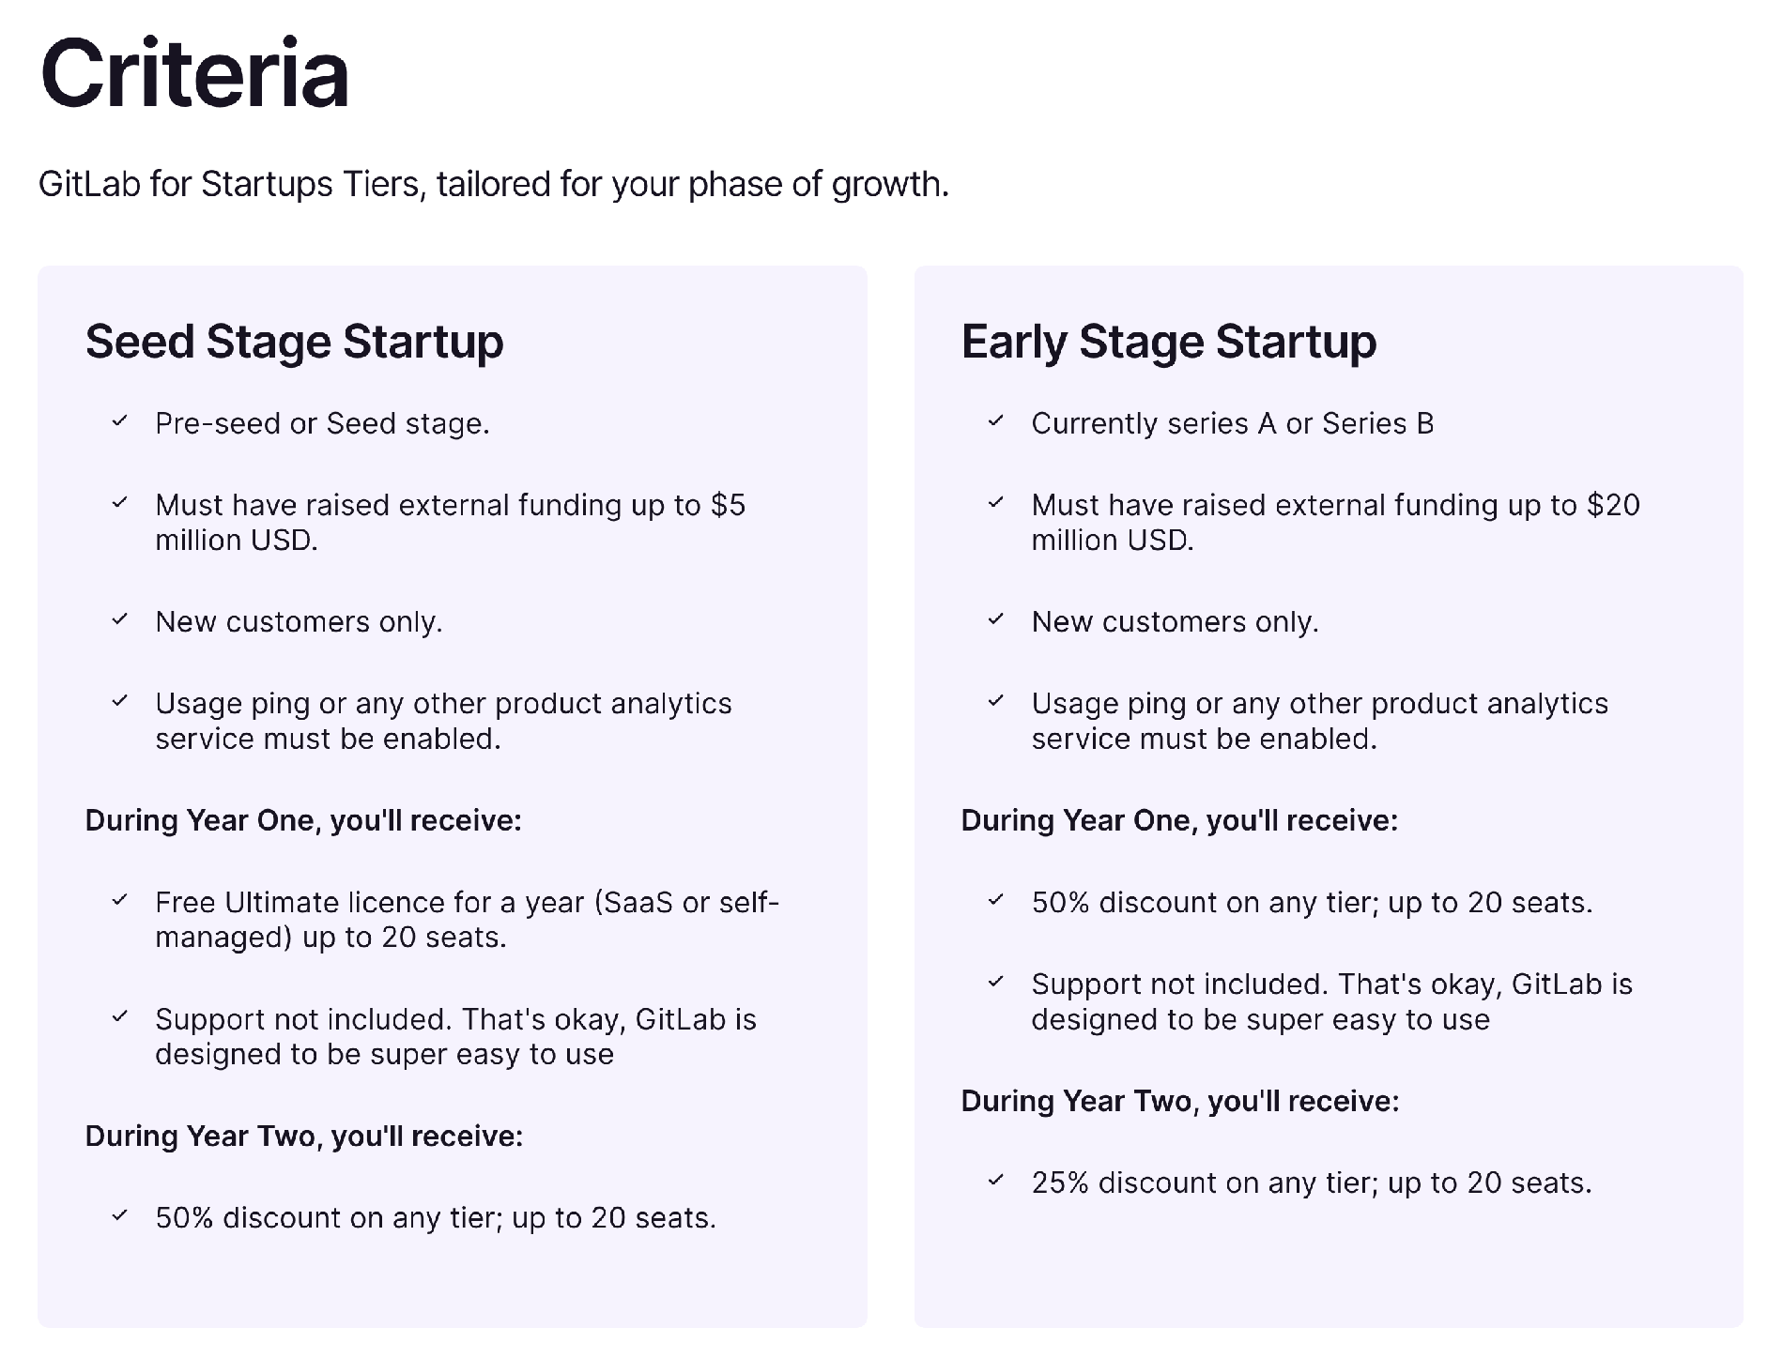Click Early Stage During Year One heading
This screenshot has width=1783, height=1358.
1179,820
